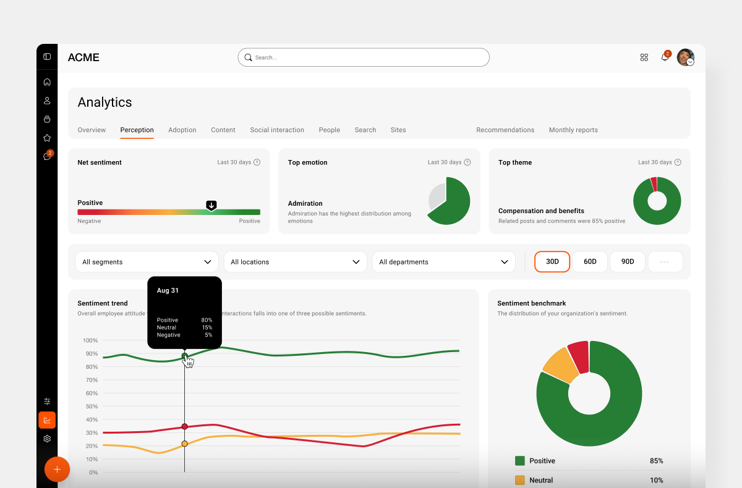The image size is (742, 488).
Task: Open the All segments dropdown
Action: click(147, 261)
